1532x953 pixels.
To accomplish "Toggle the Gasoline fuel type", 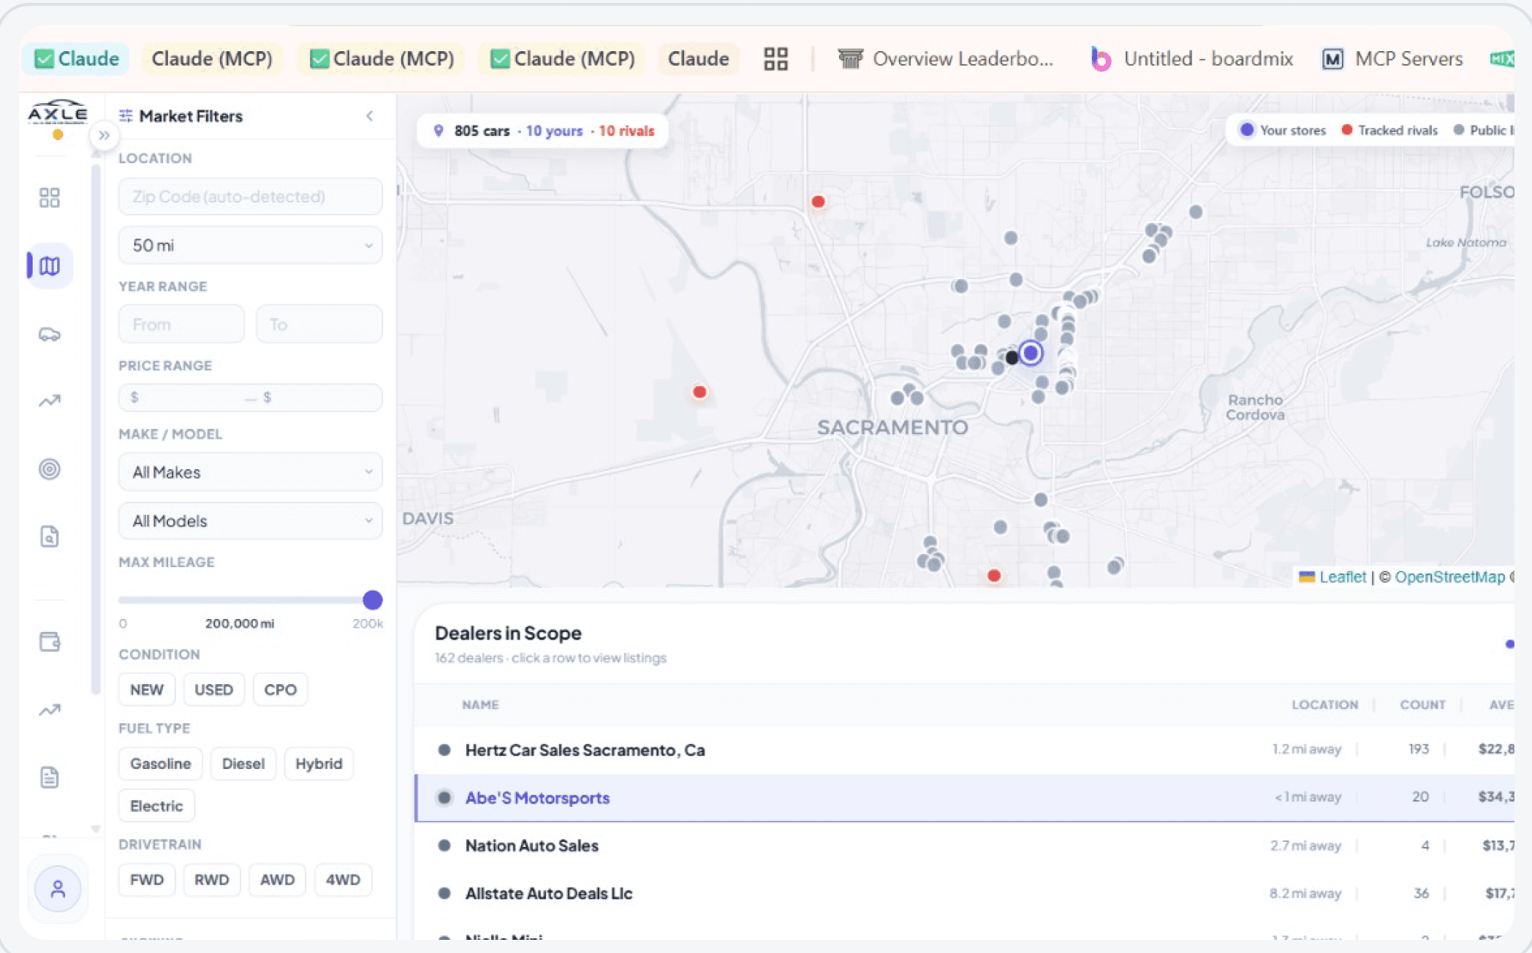I will 160,764.
